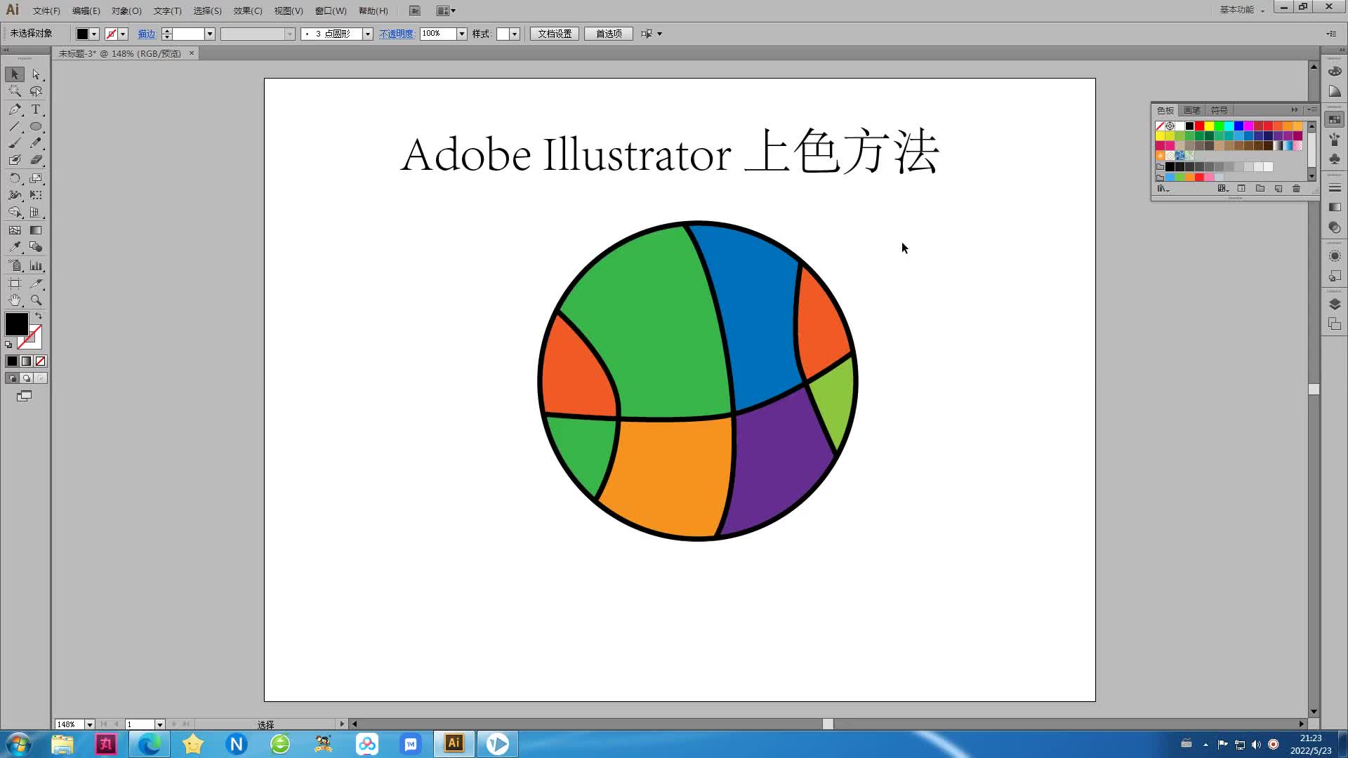Switch to the 画笔 panel tab
The height and width of the screenshot is (758, 1348).
[x=1191, y=110]
